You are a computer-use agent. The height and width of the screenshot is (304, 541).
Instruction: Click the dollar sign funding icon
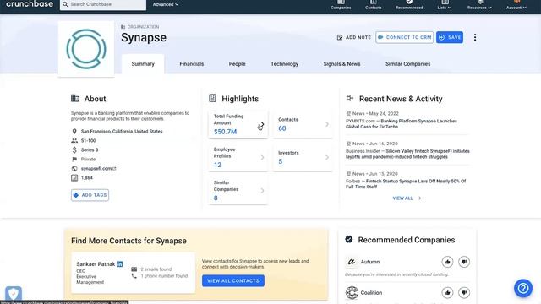74,150
